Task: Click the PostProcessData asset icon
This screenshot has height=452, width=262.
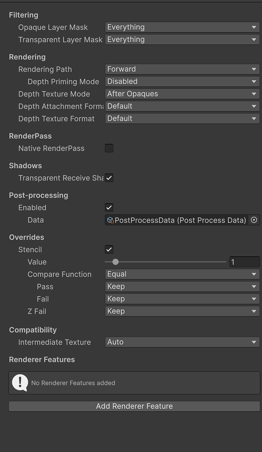Action: pos(109,220)
